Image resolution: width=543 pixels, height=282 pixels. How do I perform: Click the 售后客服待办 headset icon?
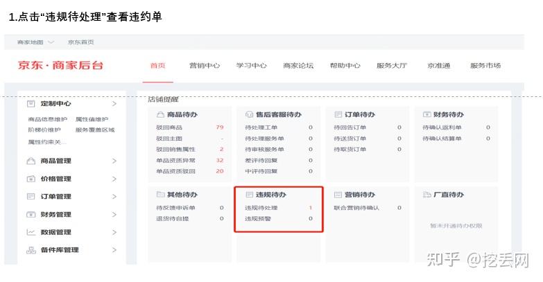[x=249, y=114]
